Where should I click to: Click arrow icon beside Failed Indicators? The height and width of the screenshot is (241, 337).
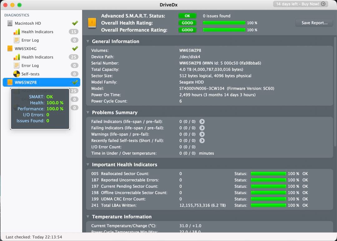coord(202,122)
